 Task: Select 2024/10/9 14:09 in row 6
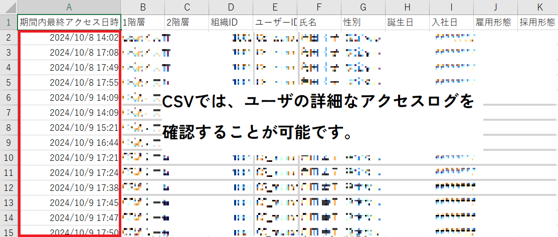(x=69, y=98)
